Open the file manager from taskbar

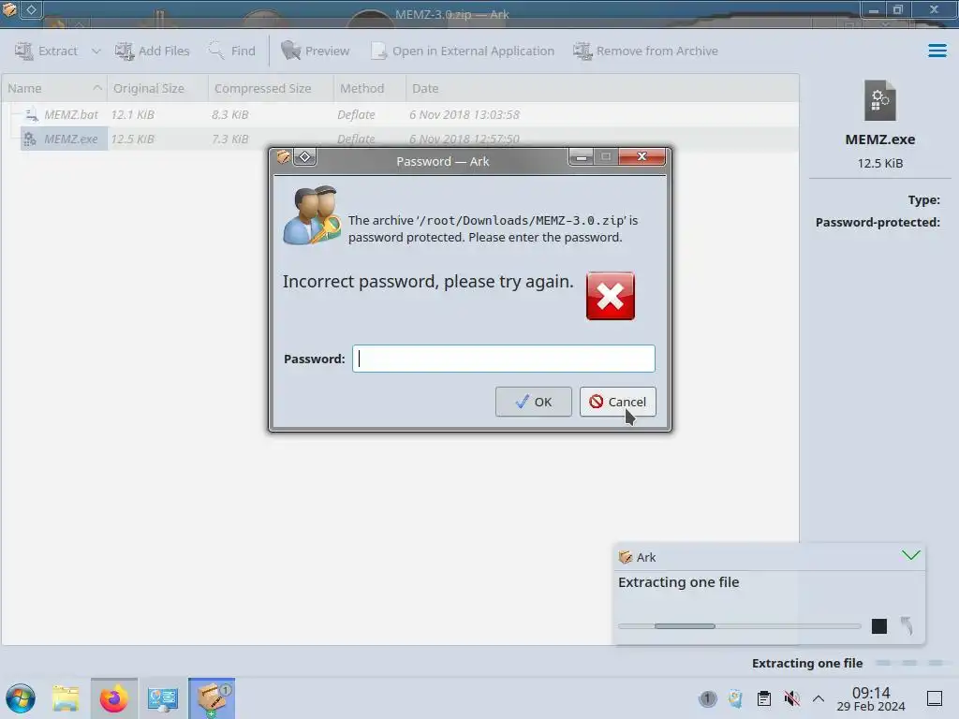click(66, 698)
